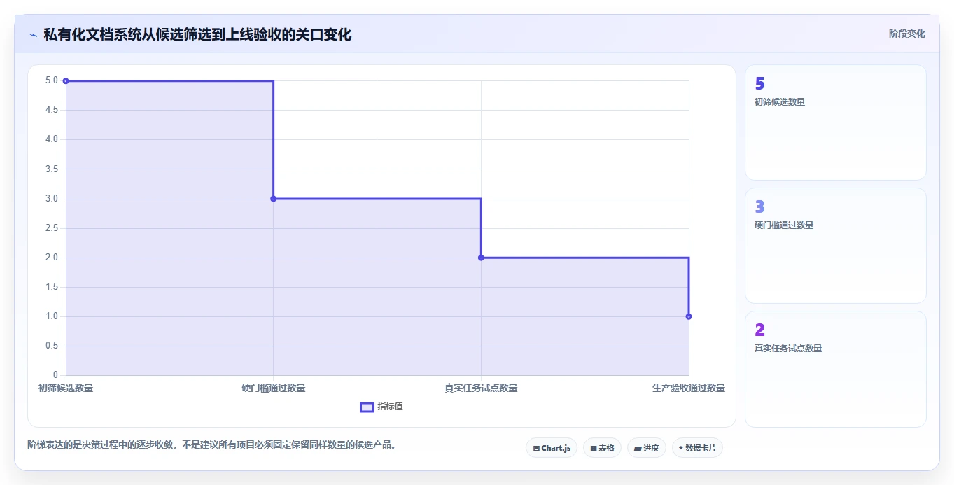
Task: Click the data point at 硬门槛通过数量
Action: click(x=273, y=199)
